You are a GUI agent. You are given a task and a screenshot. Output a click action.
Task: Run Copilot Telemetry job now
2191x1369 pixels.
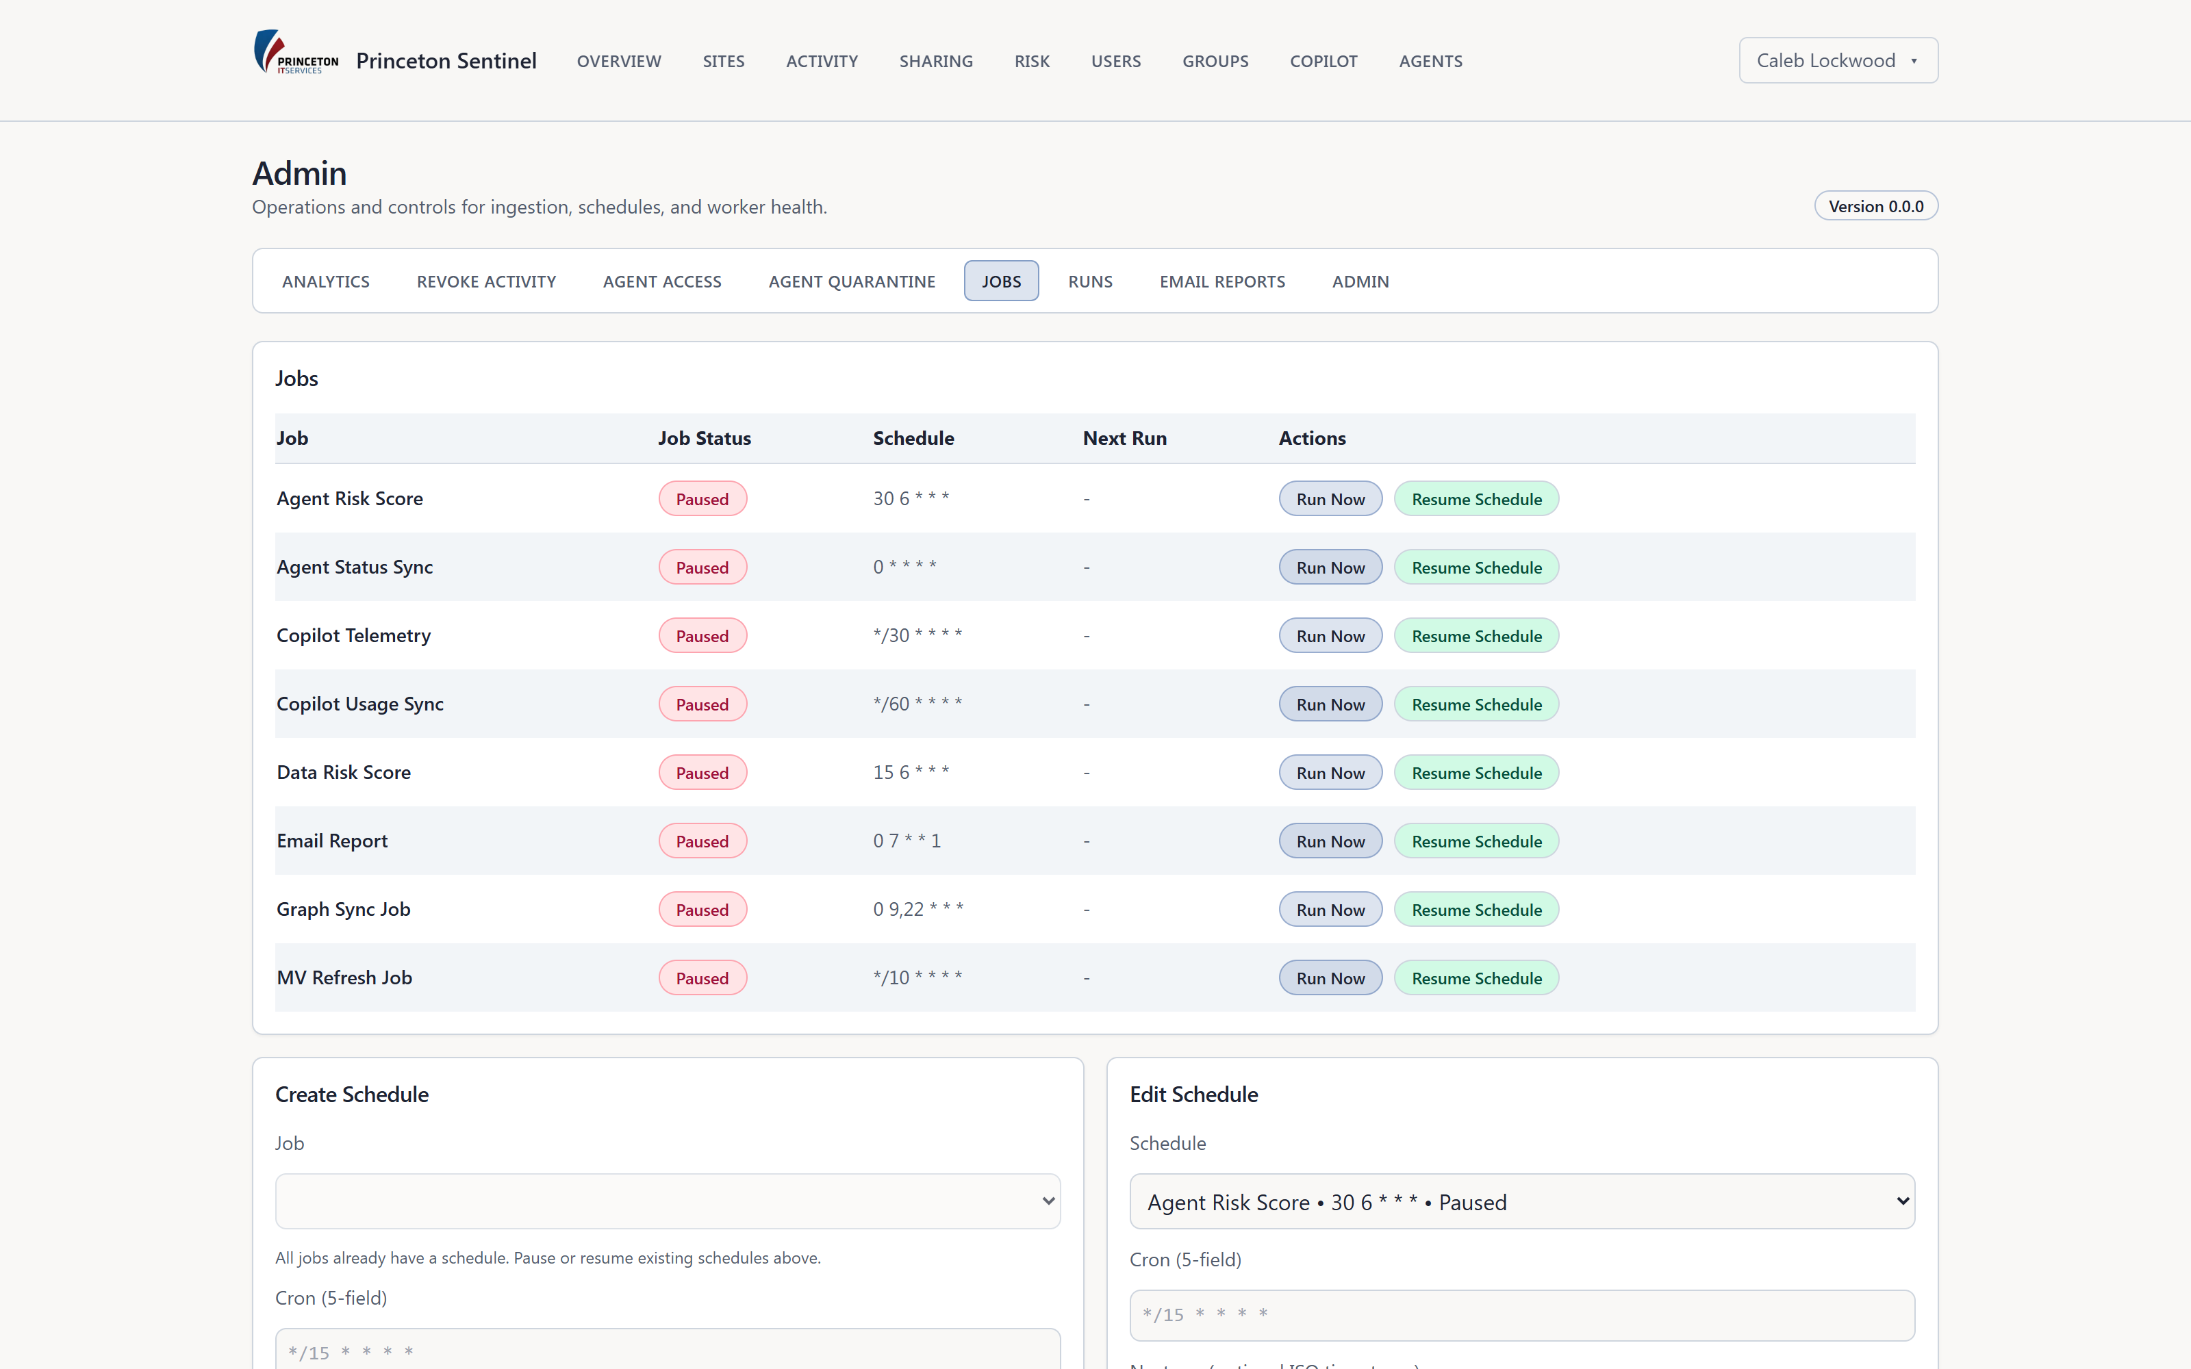(x=1330, y=636)
